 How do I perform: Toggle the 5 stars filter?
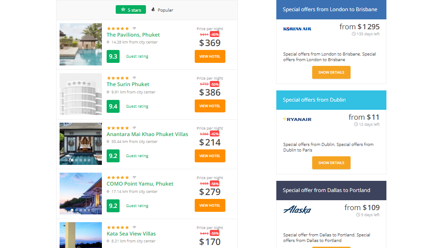pos(131,9)
